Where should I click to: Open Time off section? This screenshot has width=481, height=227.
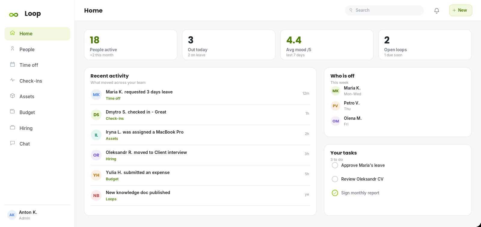[x=37, y=65]
